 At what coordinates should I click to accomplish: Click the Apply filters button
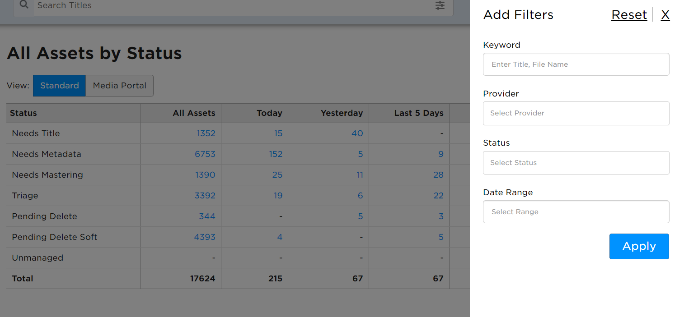click(639, 246)
